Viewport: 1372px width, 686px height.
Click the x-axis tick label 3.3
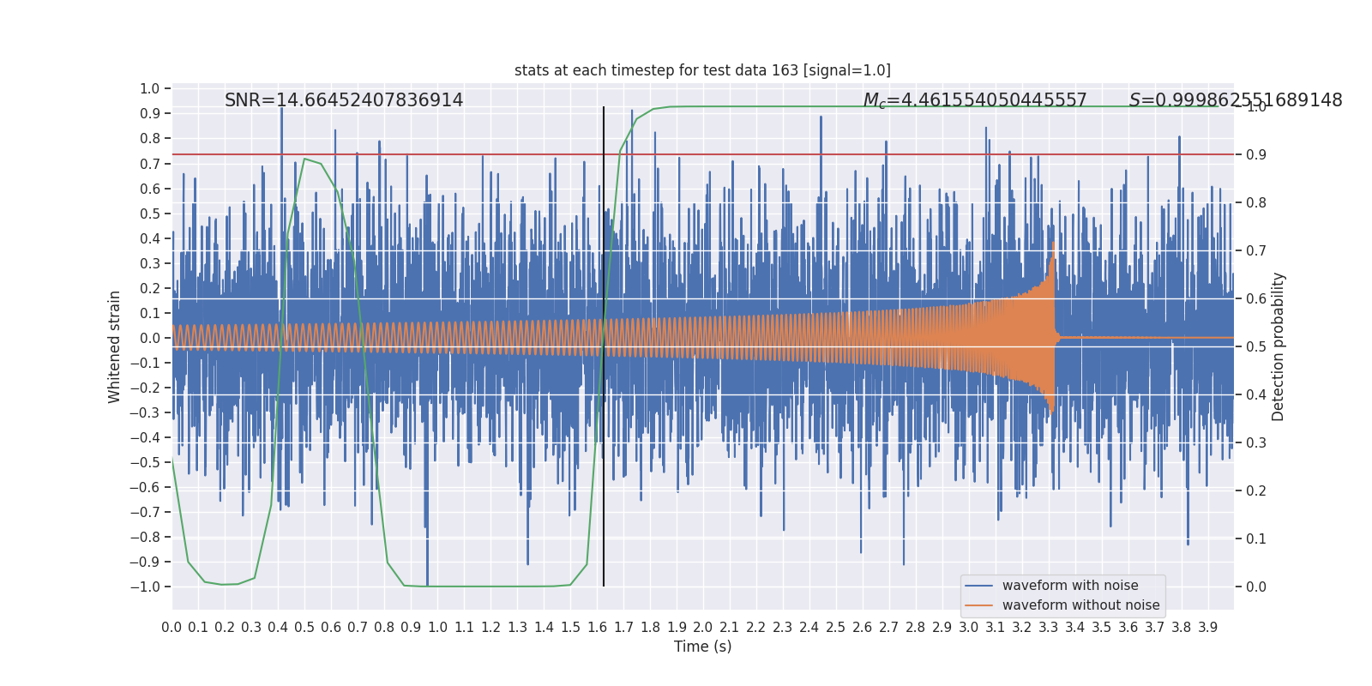point(1049,628)
